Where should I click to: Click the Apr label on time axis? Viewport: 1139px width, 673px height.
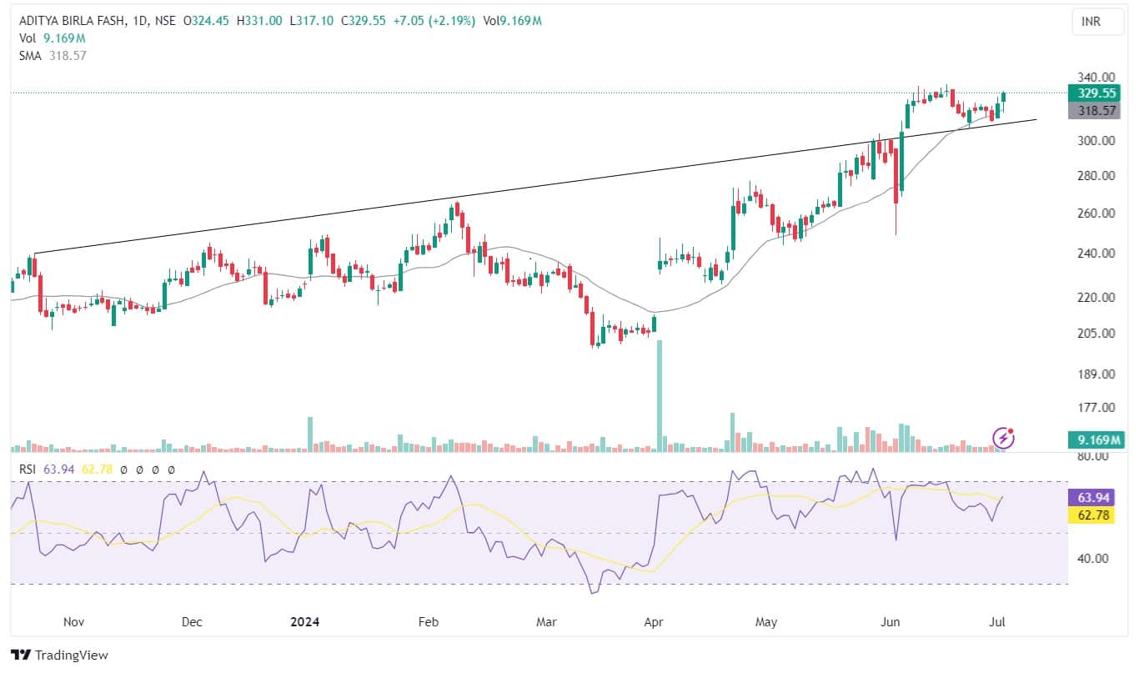pyautogui.click(x=654, y=622)
